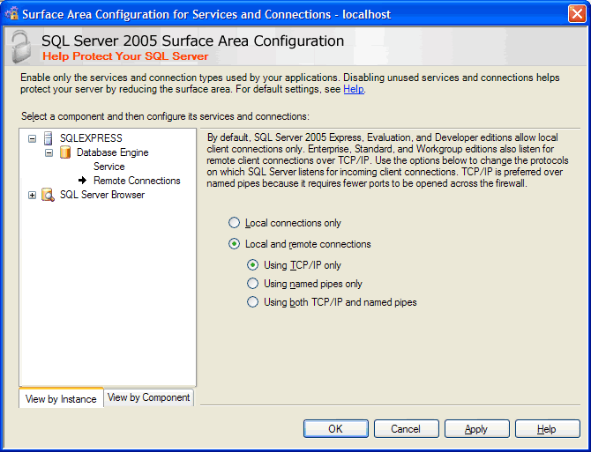Open the Help link in description

[x=353, y=89]
